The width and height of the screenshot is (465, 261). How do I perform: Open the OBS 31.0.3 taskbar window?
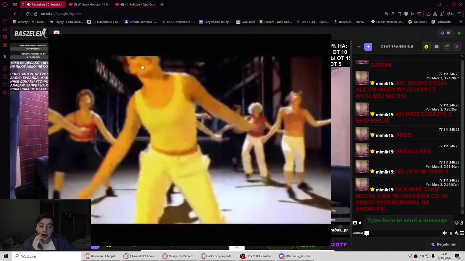(x=257, y=256)
